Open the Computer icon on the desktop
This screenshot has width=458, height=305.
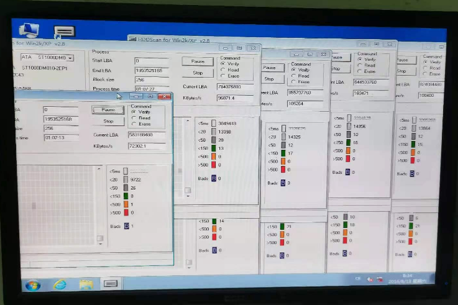pos(29,30)
